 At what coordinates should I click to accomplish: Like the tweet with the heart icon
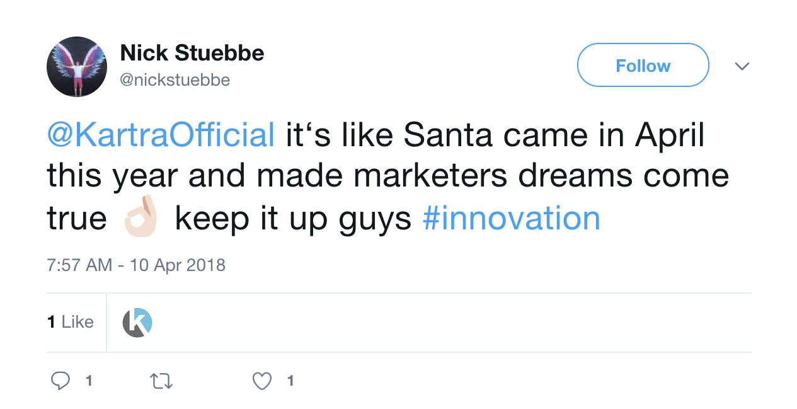[x=261, y=381]
